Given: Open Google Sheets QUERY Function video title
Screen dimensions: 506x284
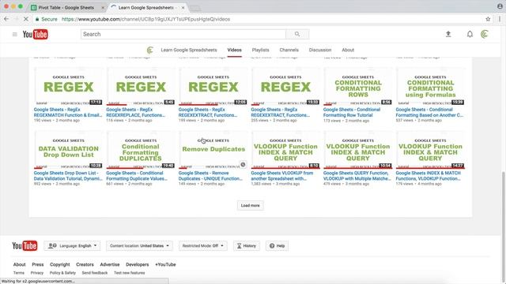Looking at the screenshot, I should coord(357,176).
